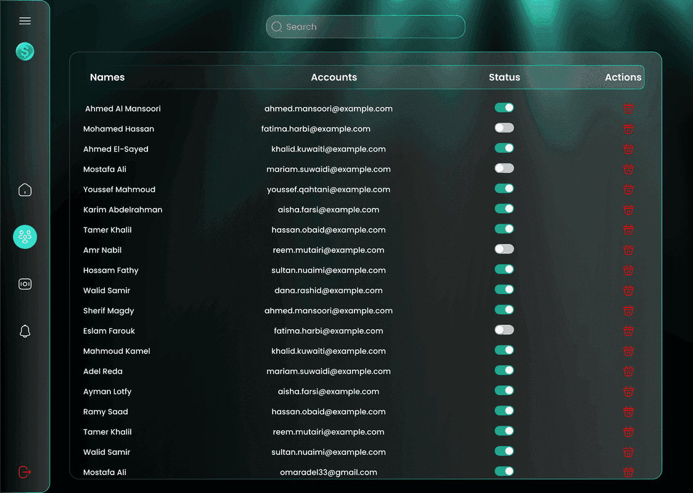Image resolution: width=693 pixels, height=493 pixels.
Task: Remove Hossam Fathy using trash icon
Action: (x=628, y=271)
